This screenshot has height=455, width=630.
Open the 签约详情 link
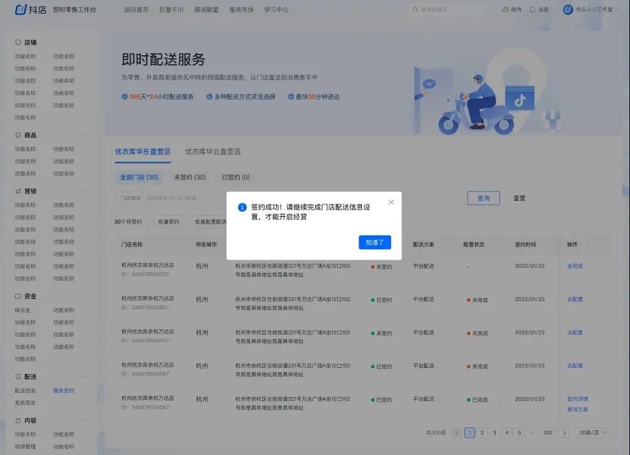click(577, 399)
